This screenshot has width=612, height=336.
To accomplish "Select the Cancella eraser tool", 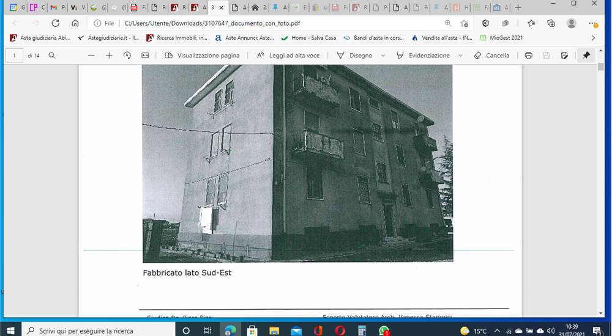I will 491,56.
